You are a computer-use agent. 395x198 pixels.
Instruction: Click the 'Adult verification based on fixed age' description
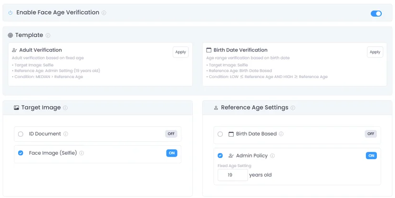pos(48,58)
